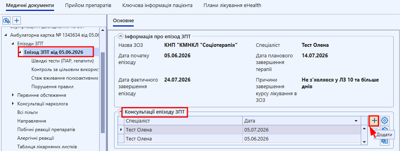The image size is (400, 151).
Task: Expand Первинне обстеження tree node
Action: (13, 95)
